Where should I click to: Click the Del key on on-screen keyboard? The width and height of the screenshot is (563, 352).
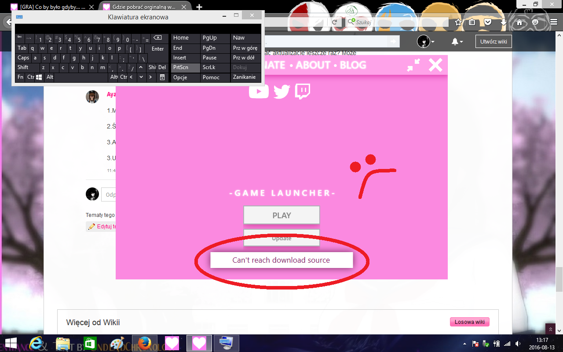click(x=162, y=67)
